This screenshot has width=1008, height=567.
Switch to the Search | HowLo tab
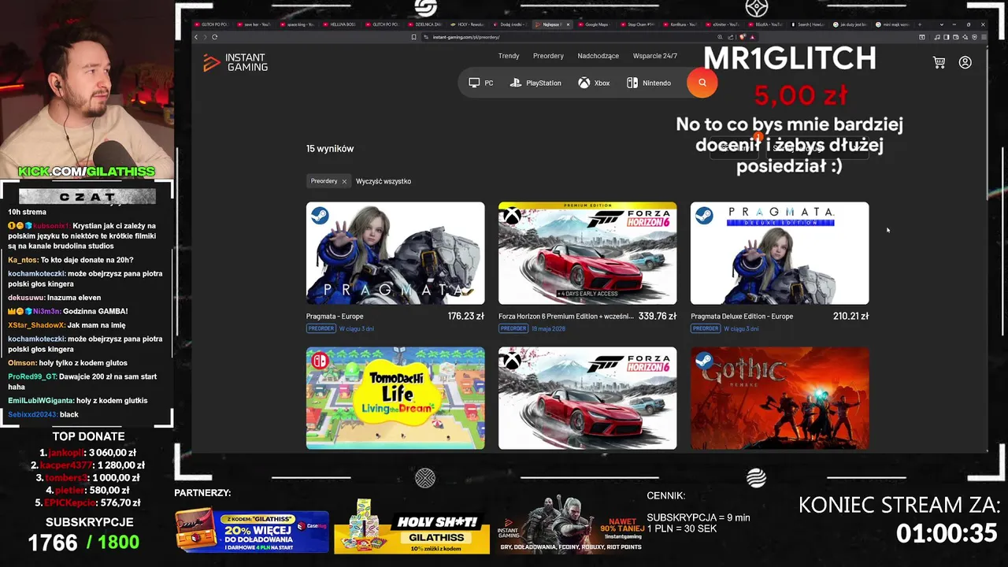(x=809, y=24)
